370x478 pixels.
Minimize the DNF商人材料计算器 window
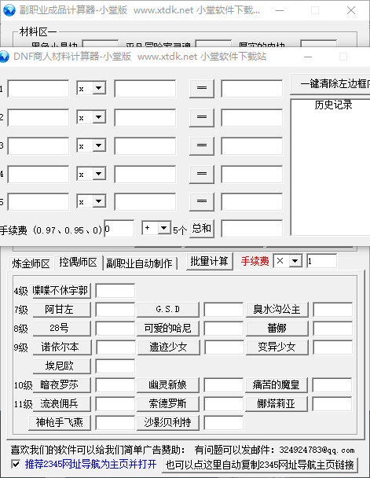pyautogui.click(x=308, y=57)
